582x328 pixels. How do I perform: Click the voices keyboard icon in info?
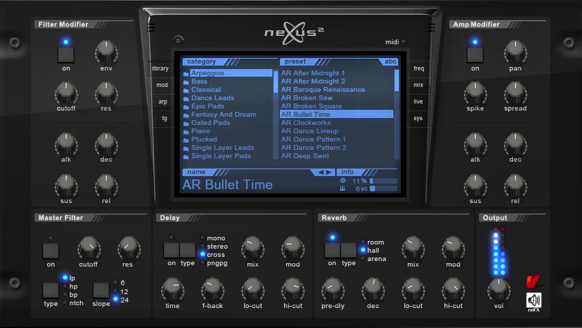(x=343, y=189)
